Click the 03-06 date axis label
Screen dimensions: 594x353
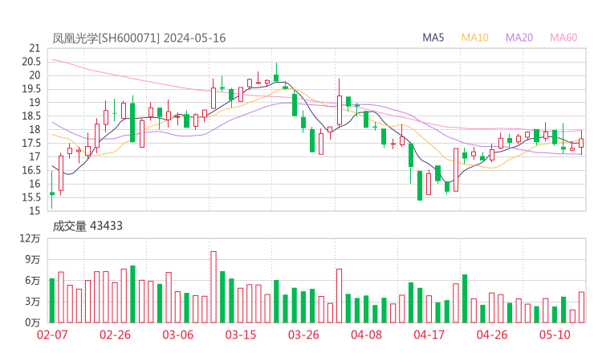[x=178, y=335]
